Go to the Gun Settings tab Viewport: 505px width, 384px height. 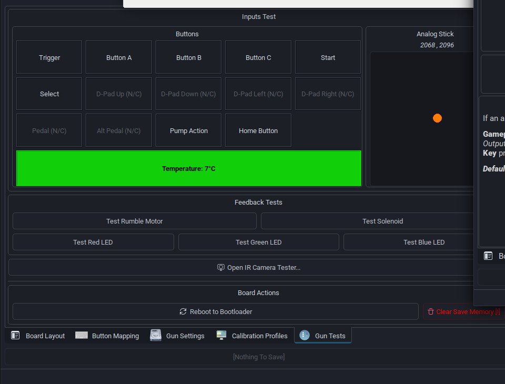point(177,336)
